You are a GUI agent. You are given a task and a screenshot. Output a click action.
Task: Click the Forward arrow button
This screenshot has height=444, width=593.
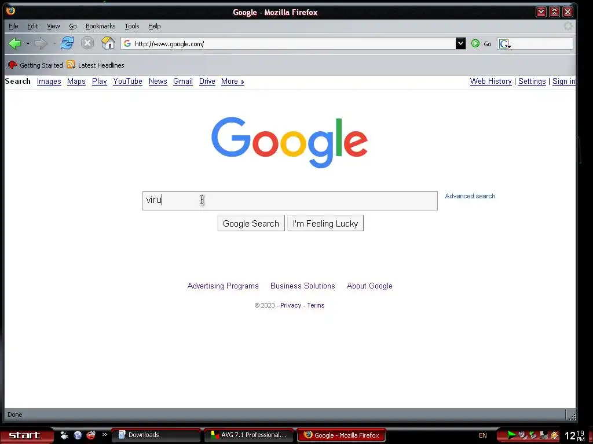(x=41, y=44)
